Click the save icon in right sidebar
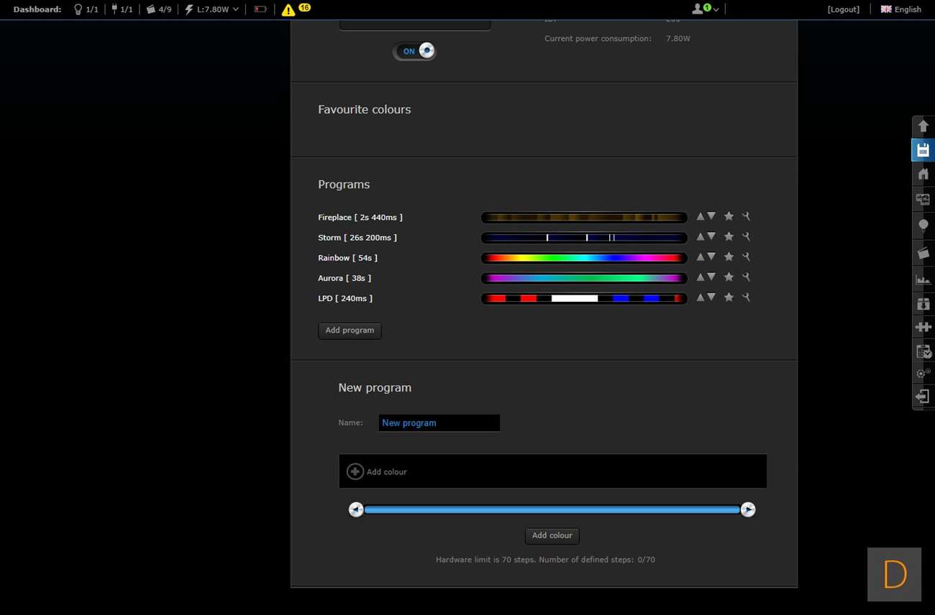Viewport: 935px width, 615px height. (923, 150)
